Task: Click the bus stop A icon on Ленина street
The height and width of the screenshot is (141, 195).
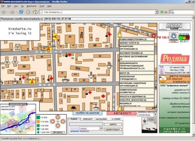Action: point(49,49)
